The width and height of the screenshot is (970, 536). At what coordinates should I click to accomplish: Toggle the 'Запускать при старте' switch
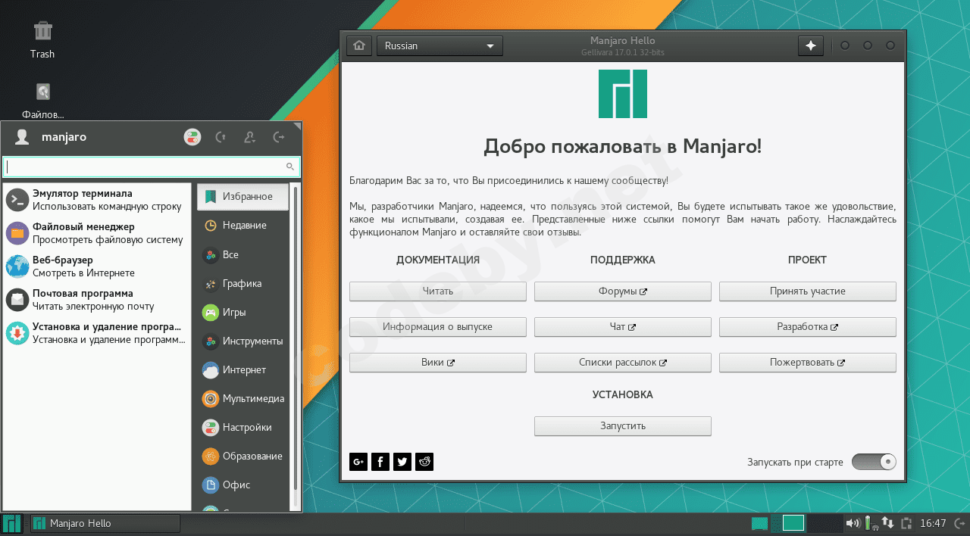(x=874, y=462)
